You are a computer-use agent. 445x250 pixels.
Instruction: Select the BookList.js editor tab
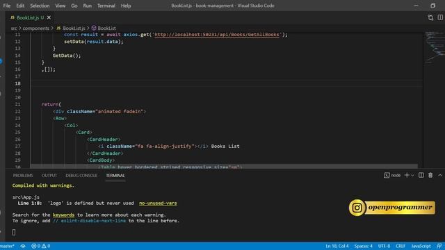(30, 17)
